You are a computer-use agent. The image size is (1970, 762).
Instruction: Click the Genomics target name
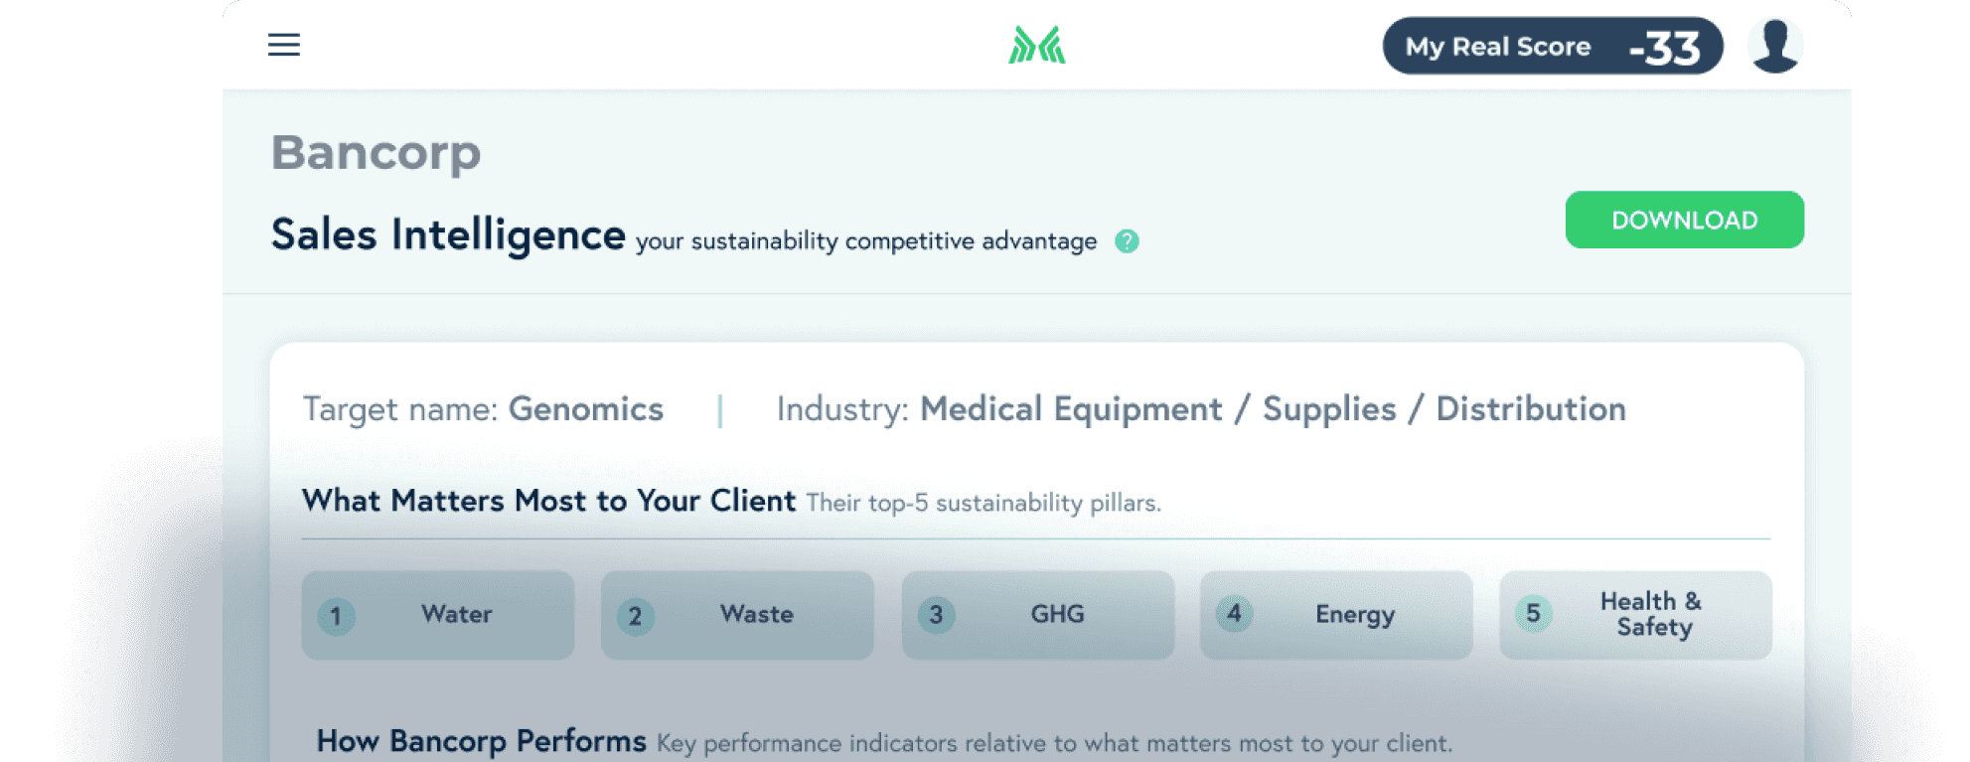coord(585,409)
